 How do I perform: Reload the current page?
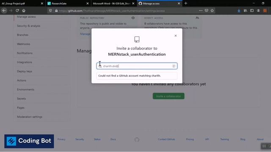tap(17, 11)
